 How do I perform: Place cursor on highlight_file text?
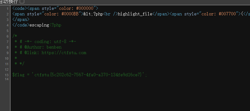(135, 14)
